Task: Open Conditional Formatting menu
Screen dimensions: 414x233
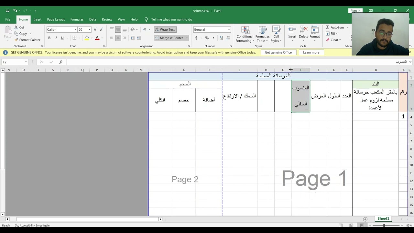Action: tap(245, 34)
